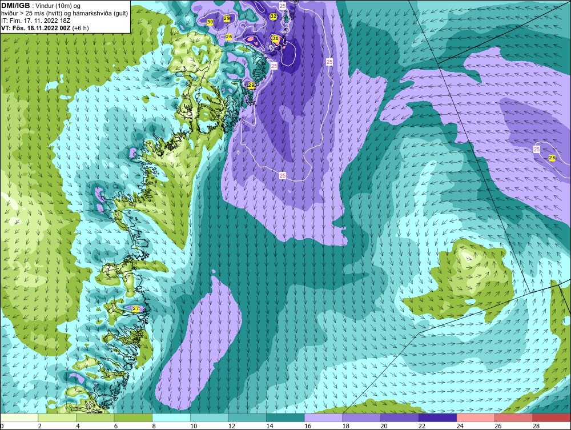Image resolution: width=571 pixels, height=430 pixels.
Task: Select the 26–28 m/s salmon legend swatch
Action: pos(513,417)
